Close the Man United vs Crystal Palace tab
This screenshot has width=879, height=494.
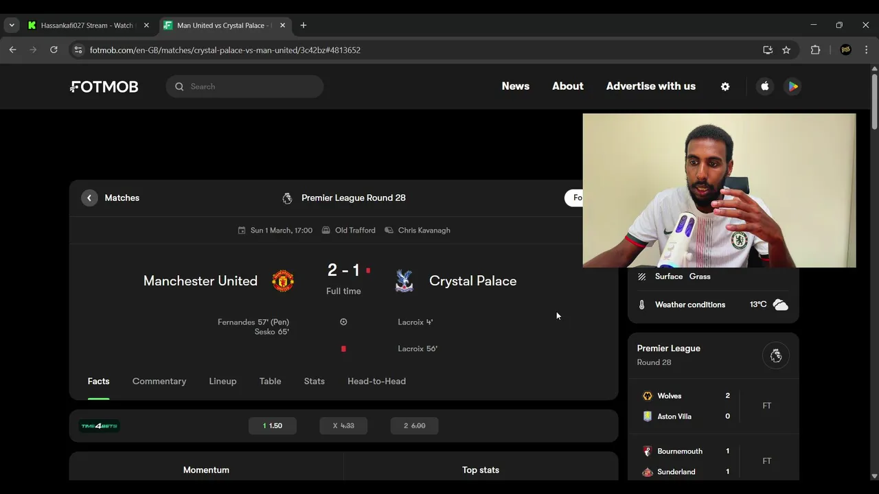(282, 25)
